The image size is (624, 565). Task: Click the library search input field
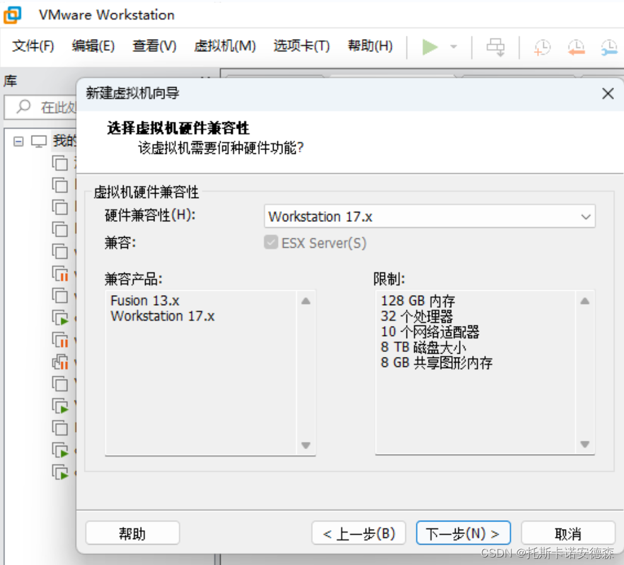(41, 107)
